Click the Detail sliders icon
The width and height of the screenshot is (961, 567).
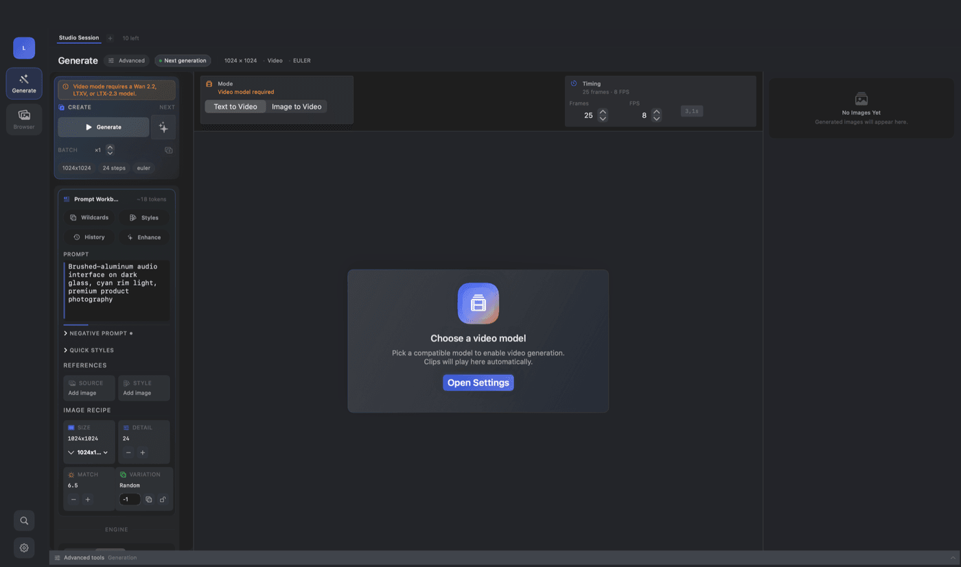[126, 428]
